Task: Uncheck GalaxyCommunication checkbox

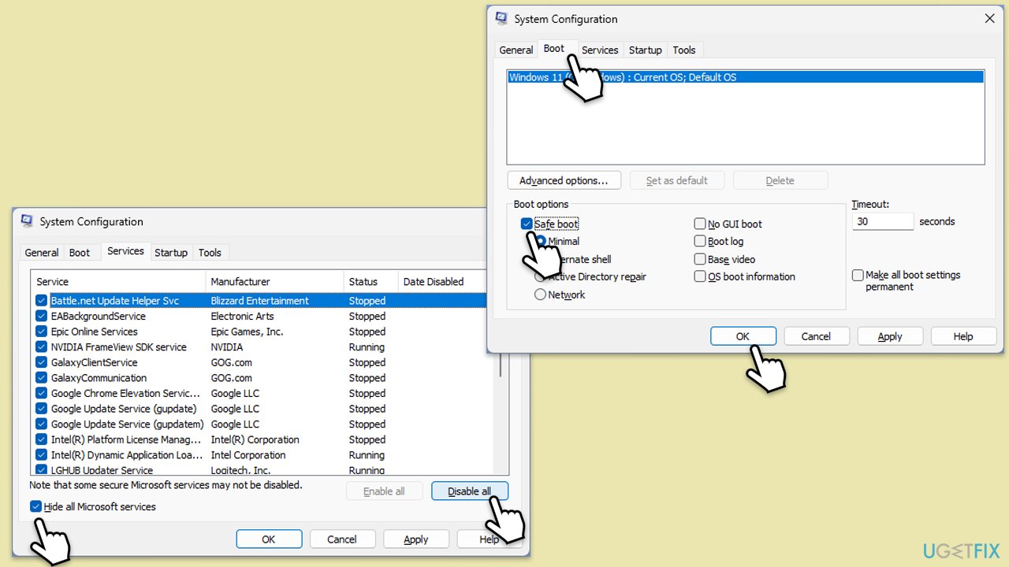Action: [x=41, y=378]
